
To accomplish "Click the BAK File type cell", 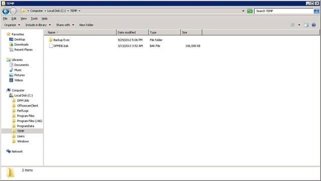I will (155, 46).
